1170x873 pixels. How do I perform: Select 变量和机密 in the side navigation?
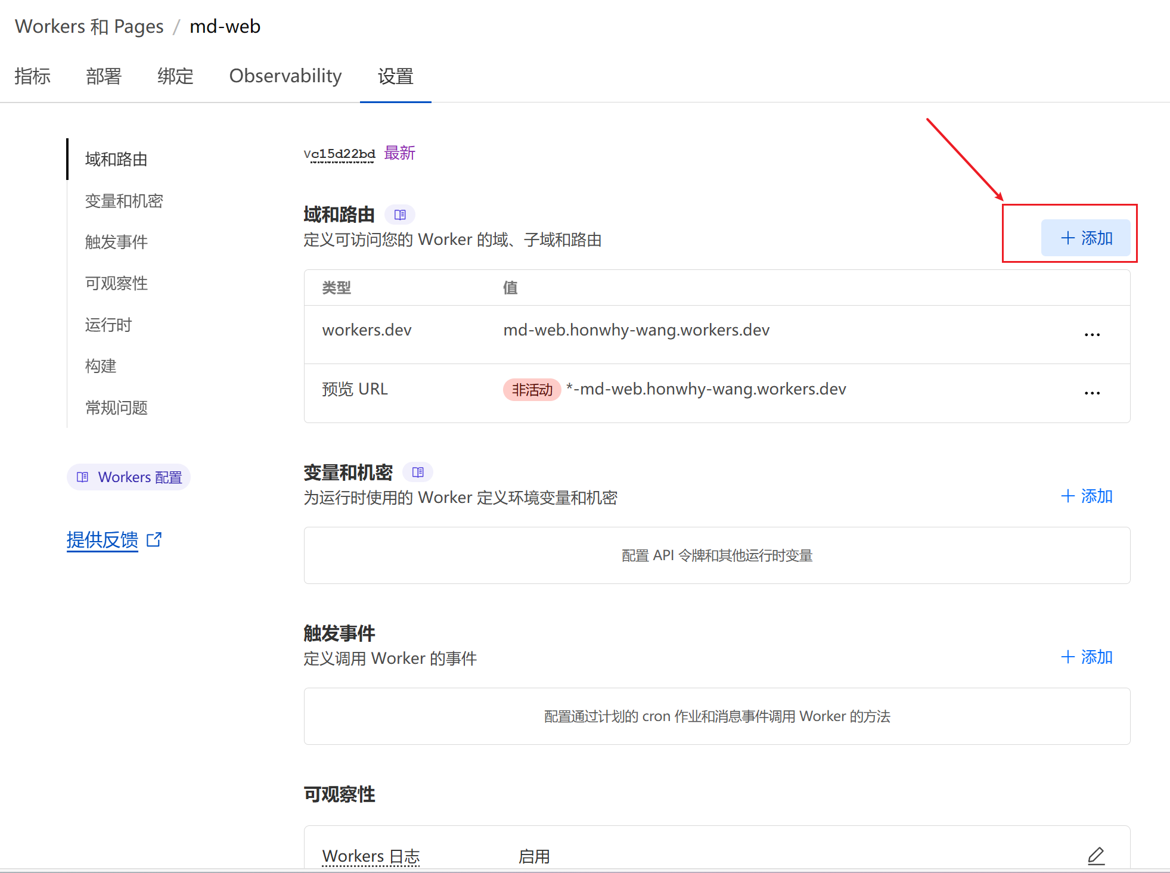[124, 201]
